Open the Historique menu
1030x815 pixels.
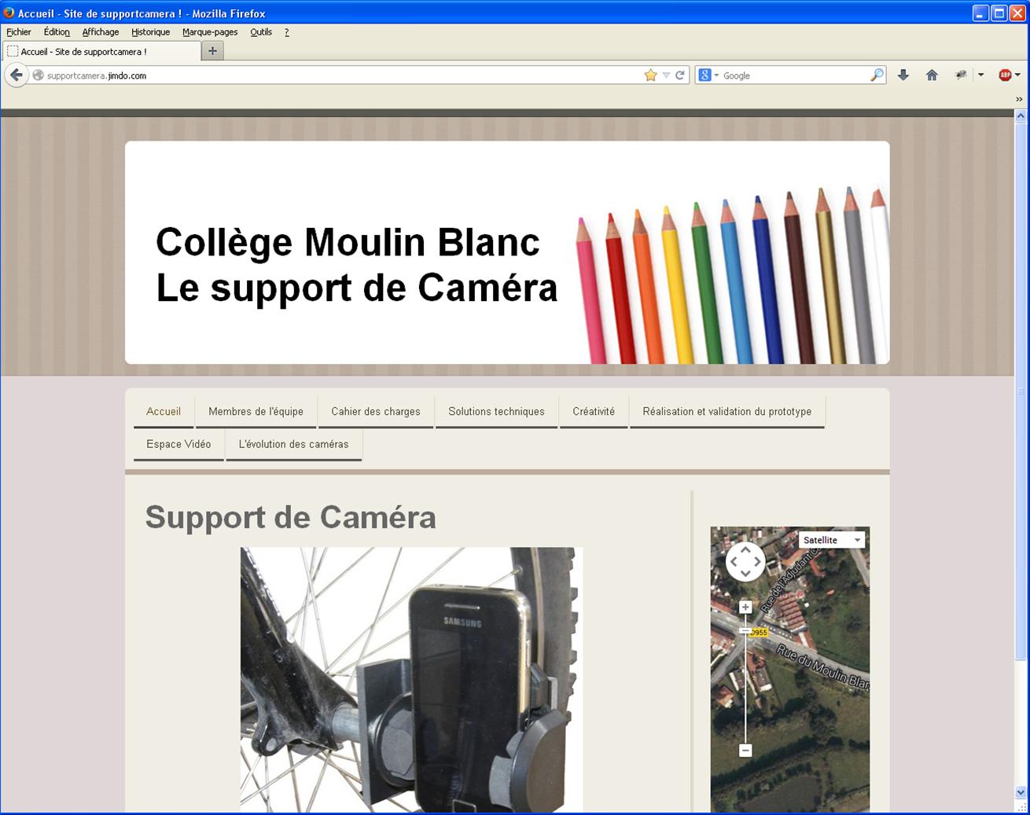[150, 32]
